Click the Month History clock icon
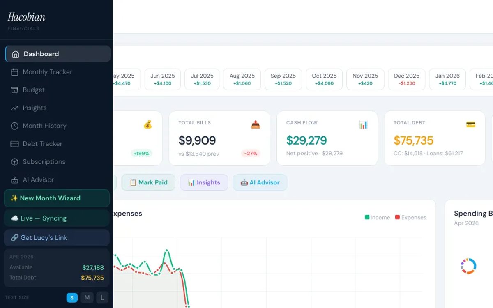This screenshot has width=493, height=308. [x=14, y=126]
